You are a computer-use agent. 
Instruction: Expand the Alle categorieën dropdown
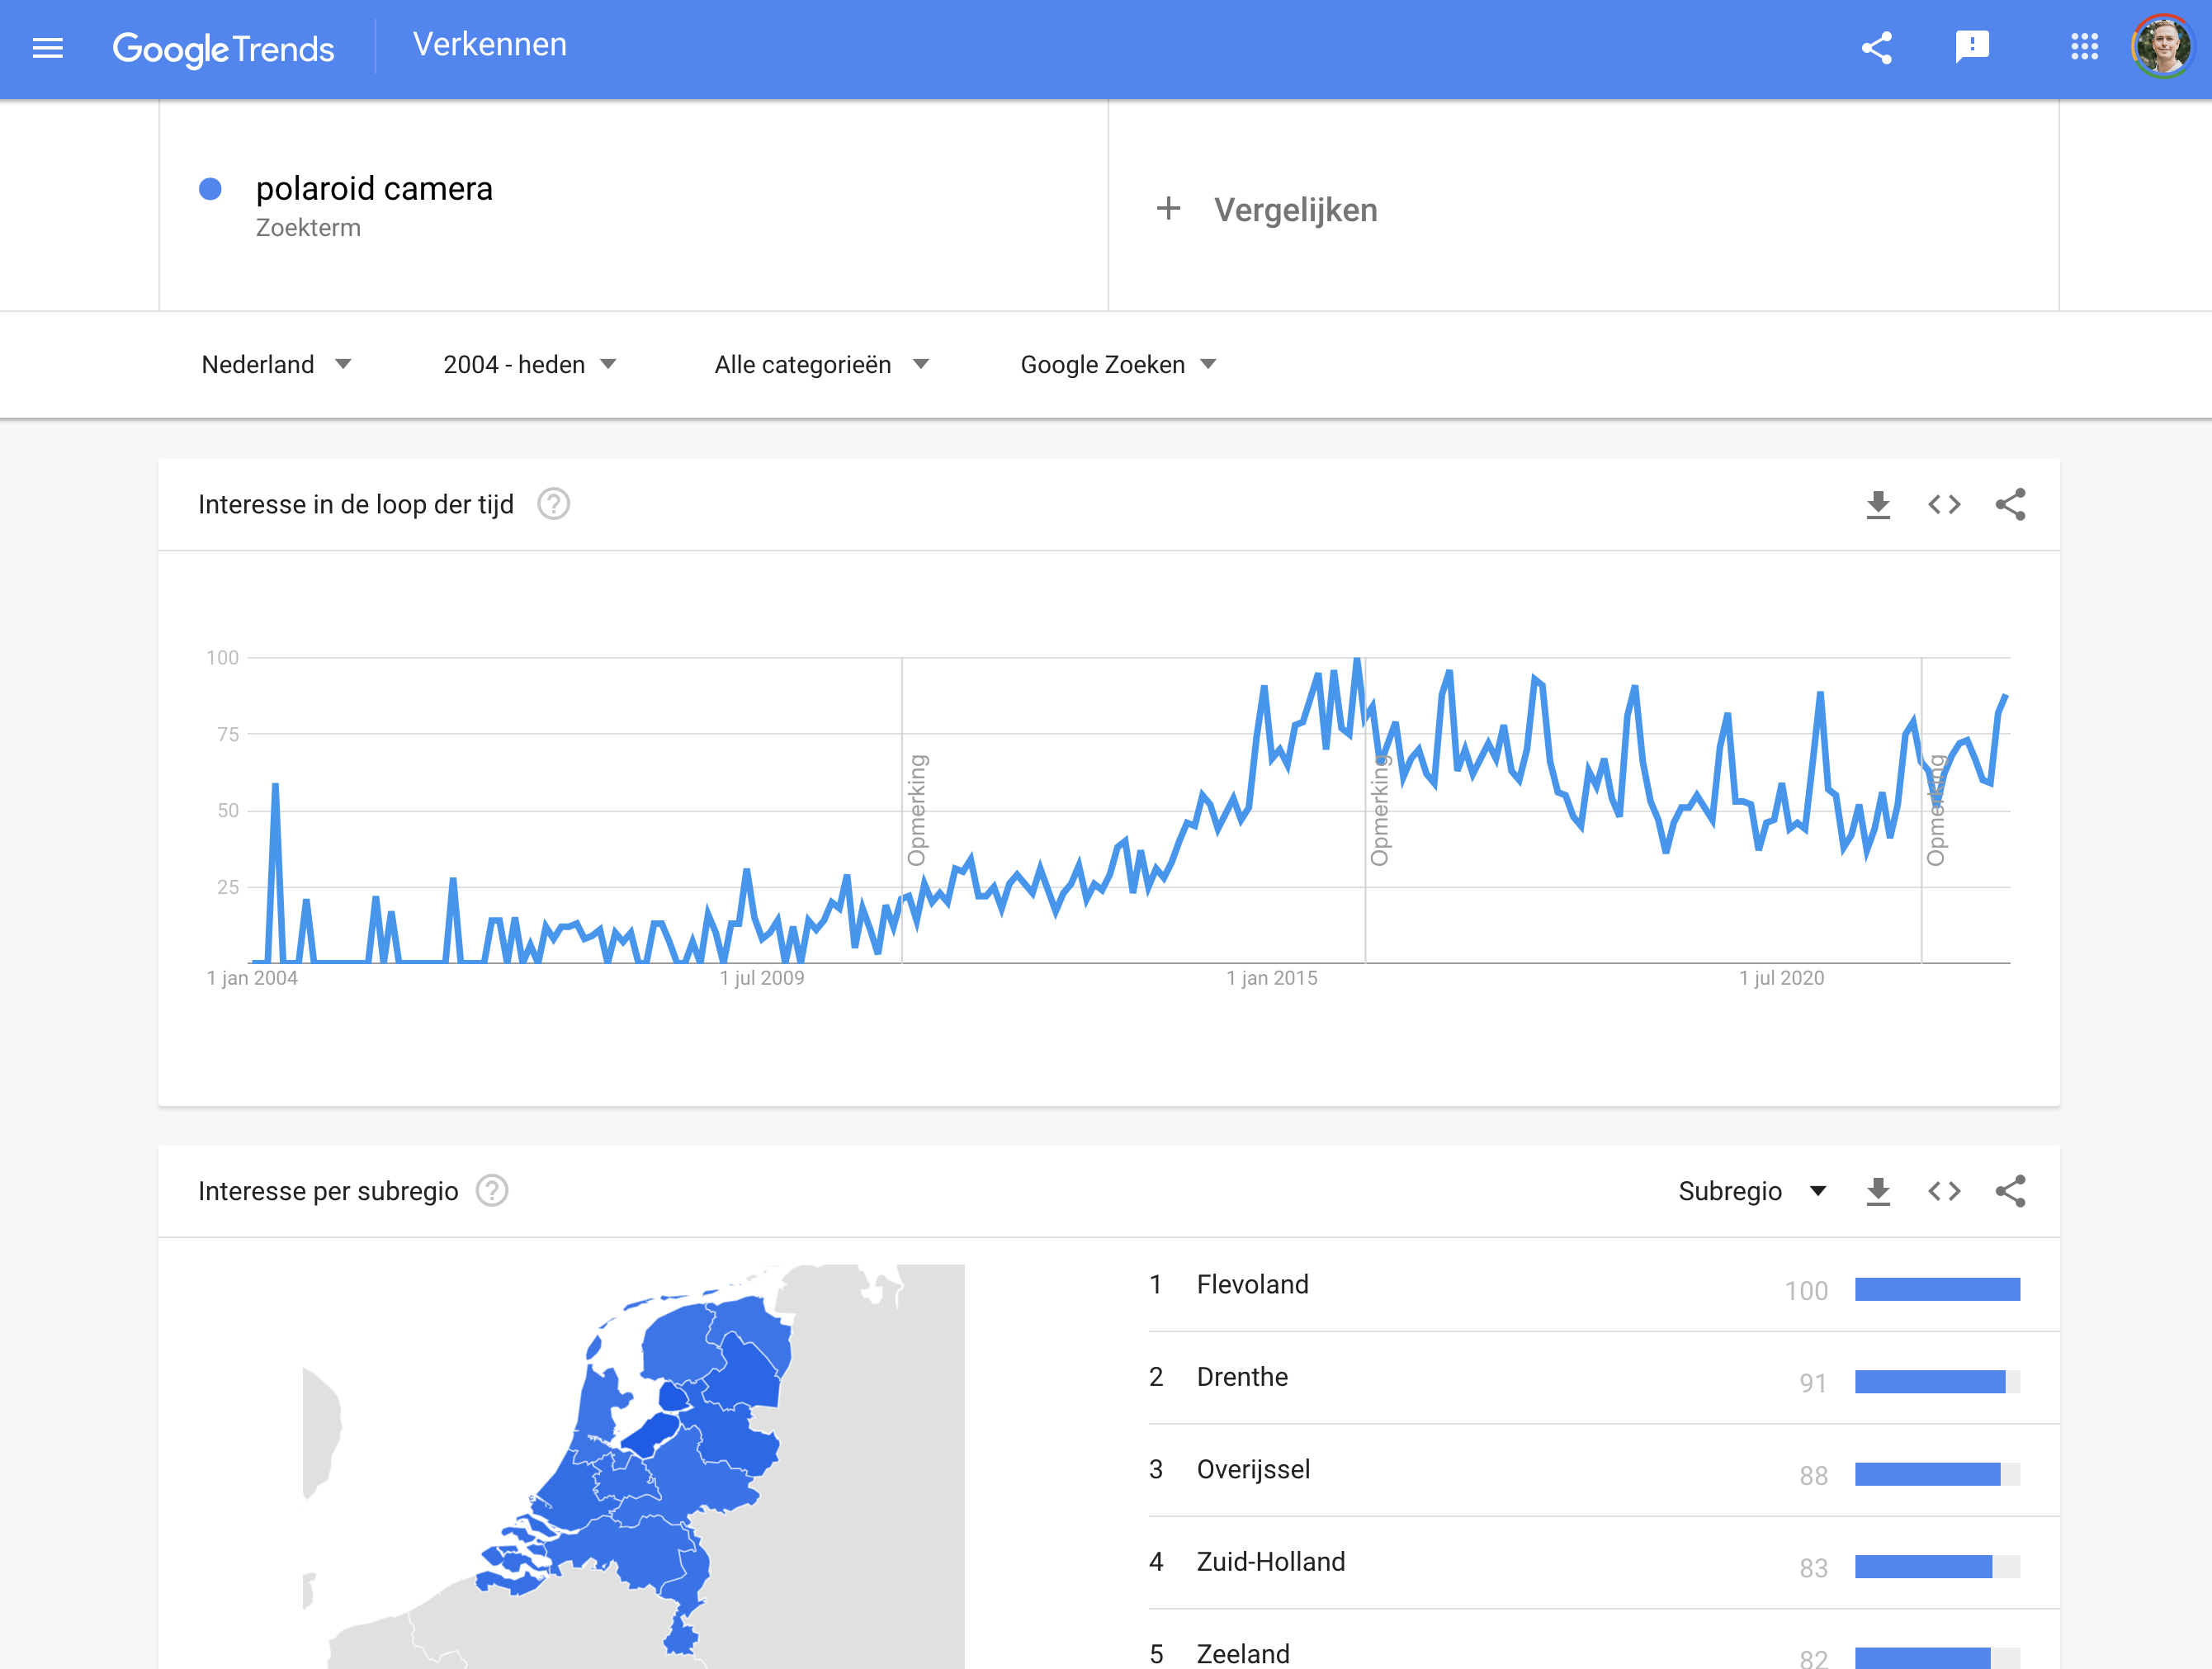[822, 365]
